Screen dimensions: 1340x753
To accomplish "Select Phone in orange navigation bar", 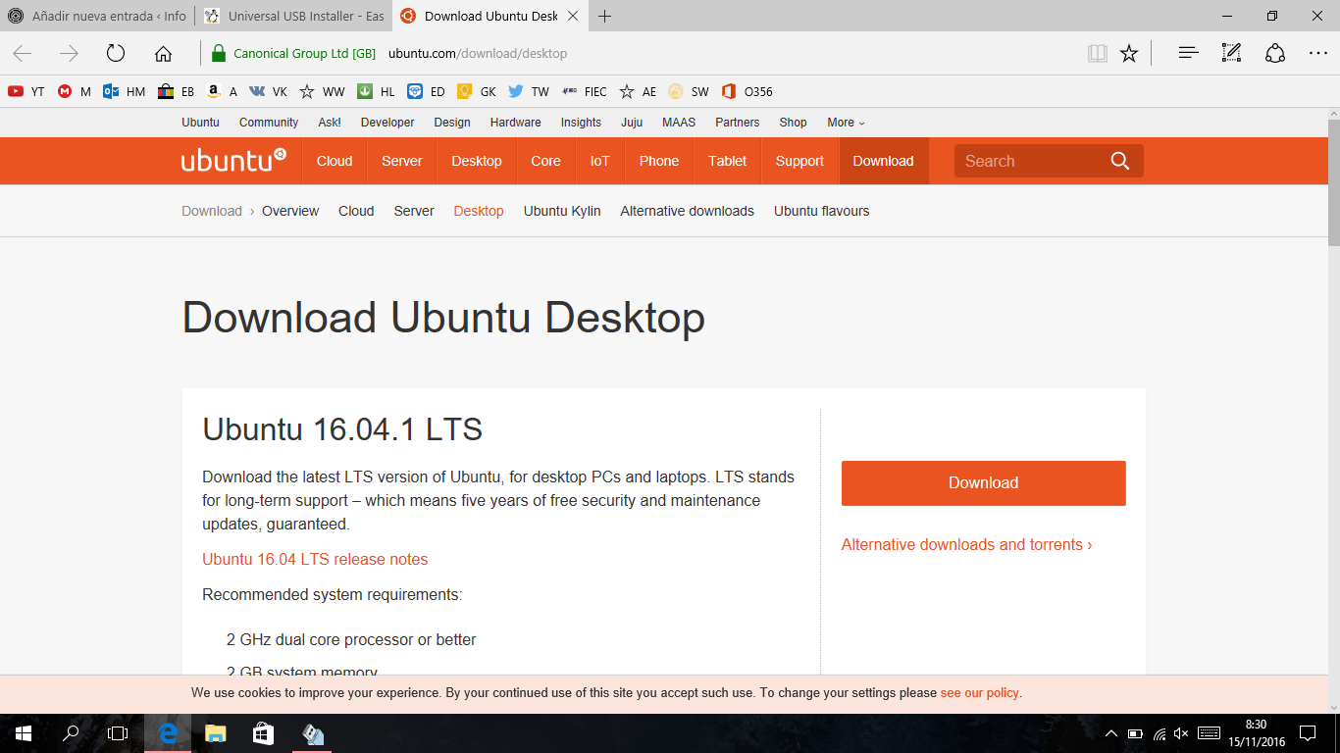I will (x=659, y=161).
